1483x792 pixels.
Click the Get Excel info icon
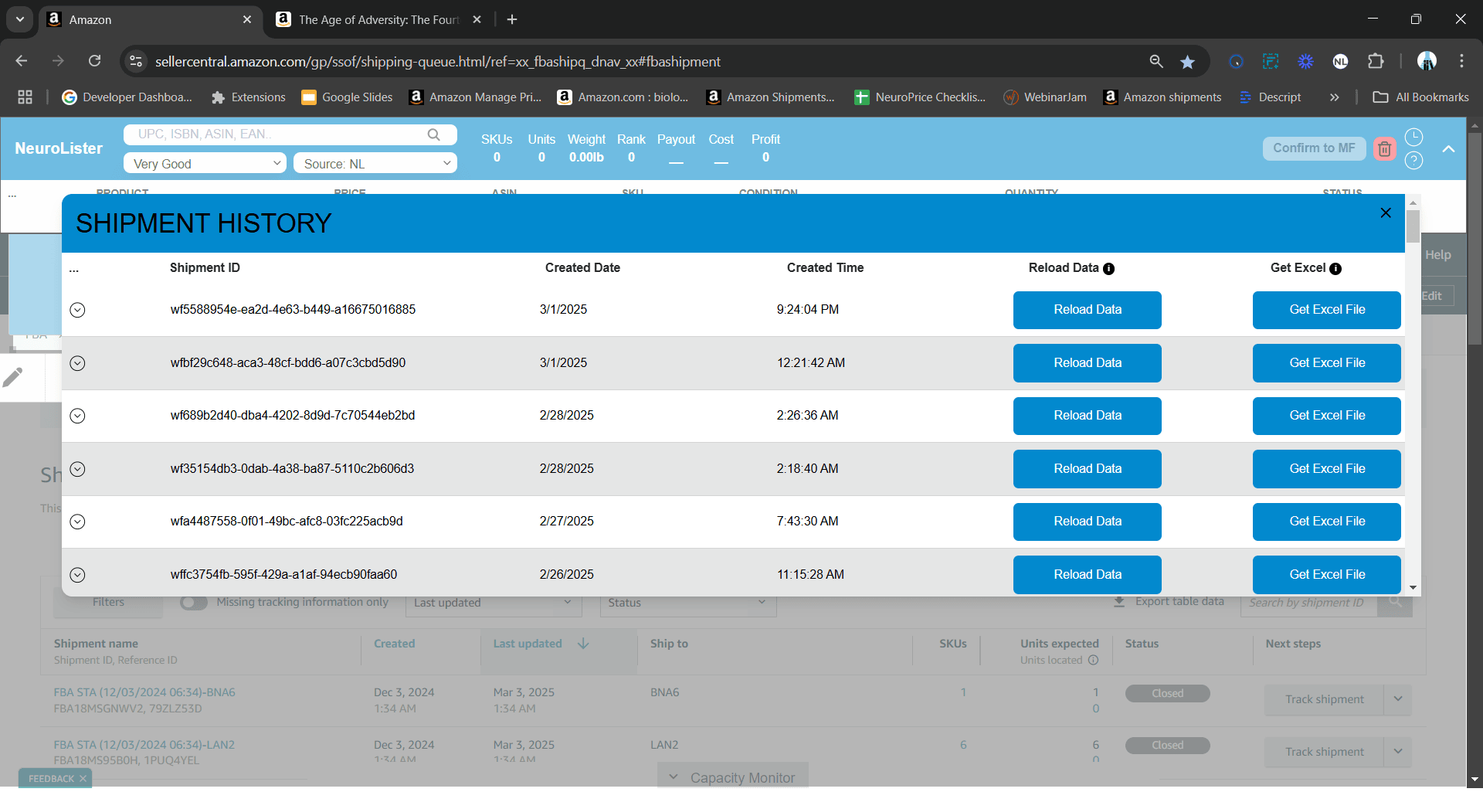coord(1335,269)
